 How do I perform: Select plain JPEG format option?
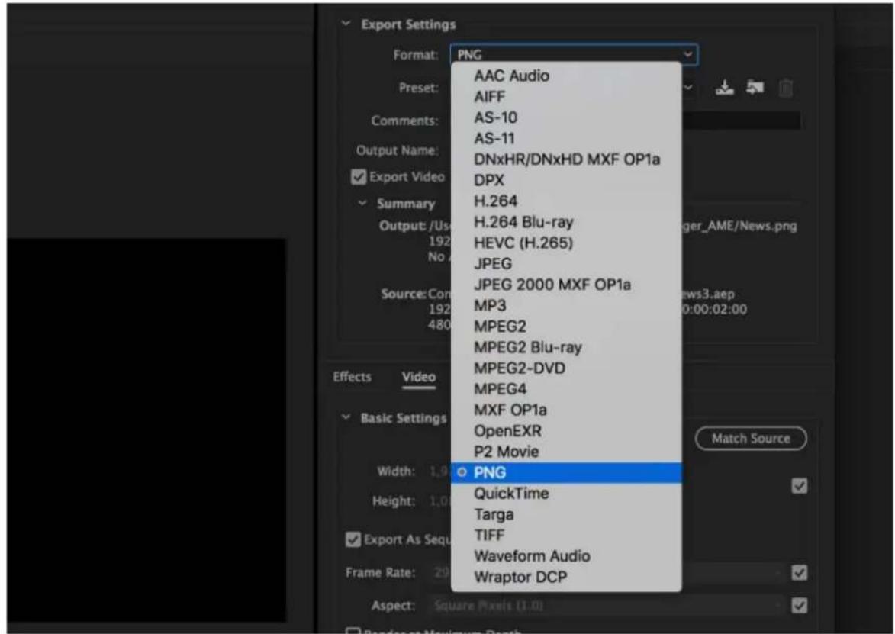point(566,264)
